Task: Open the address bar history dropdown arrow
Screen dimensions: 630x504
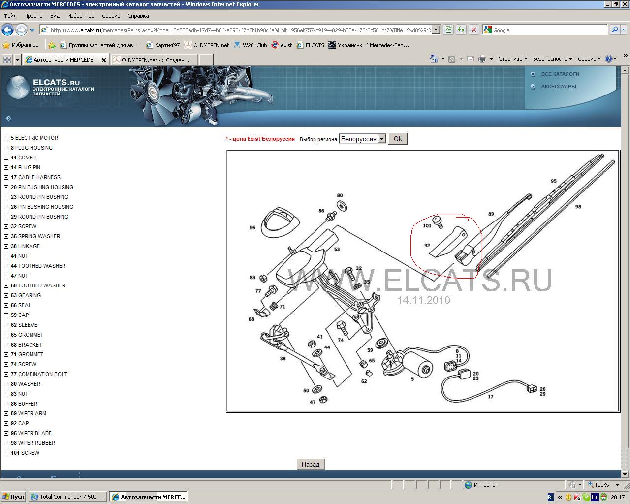Action: coord(436,30)
